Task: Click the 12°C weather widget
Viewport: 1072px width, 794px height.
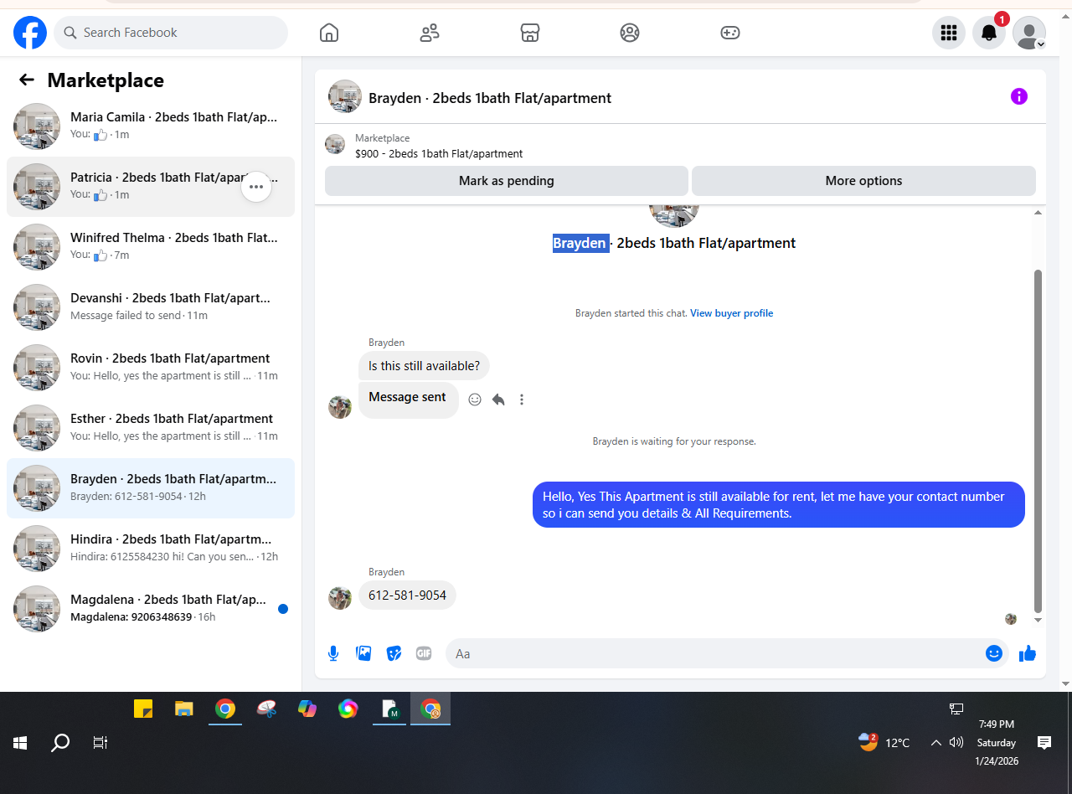Action: (884, 742)
